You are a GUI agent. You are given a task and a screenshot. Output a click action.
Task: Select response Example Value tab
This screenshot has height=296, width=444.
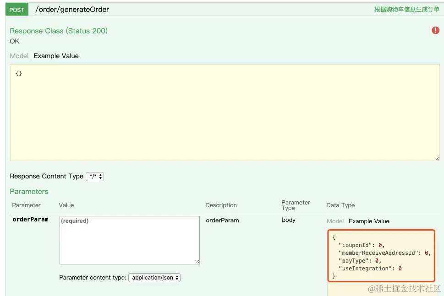[56, 56]
